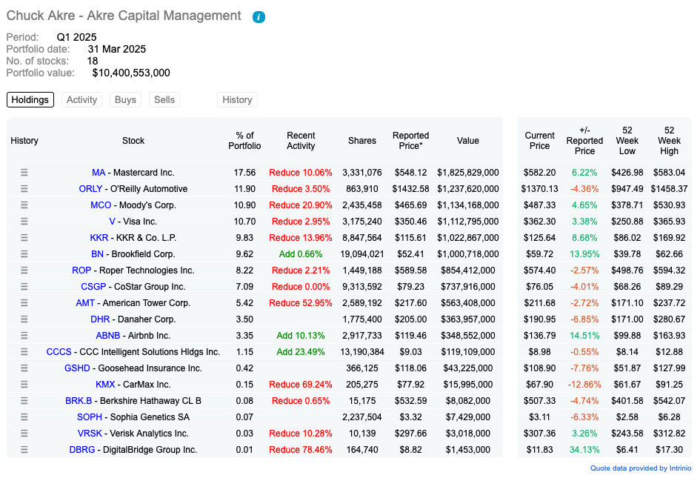Open history icon for Moody's Corp. row
The height and width of the screenshot is (478, 700).
pyautogui.click(x=24, y=205)
